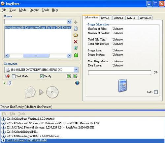Screen dimensions: 165x143
Task: Click the source list left scroll arrow
Action: click(x=7, y=55)
